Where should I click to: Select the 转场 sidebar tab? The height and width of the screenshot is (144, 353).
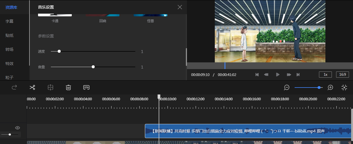9,49
